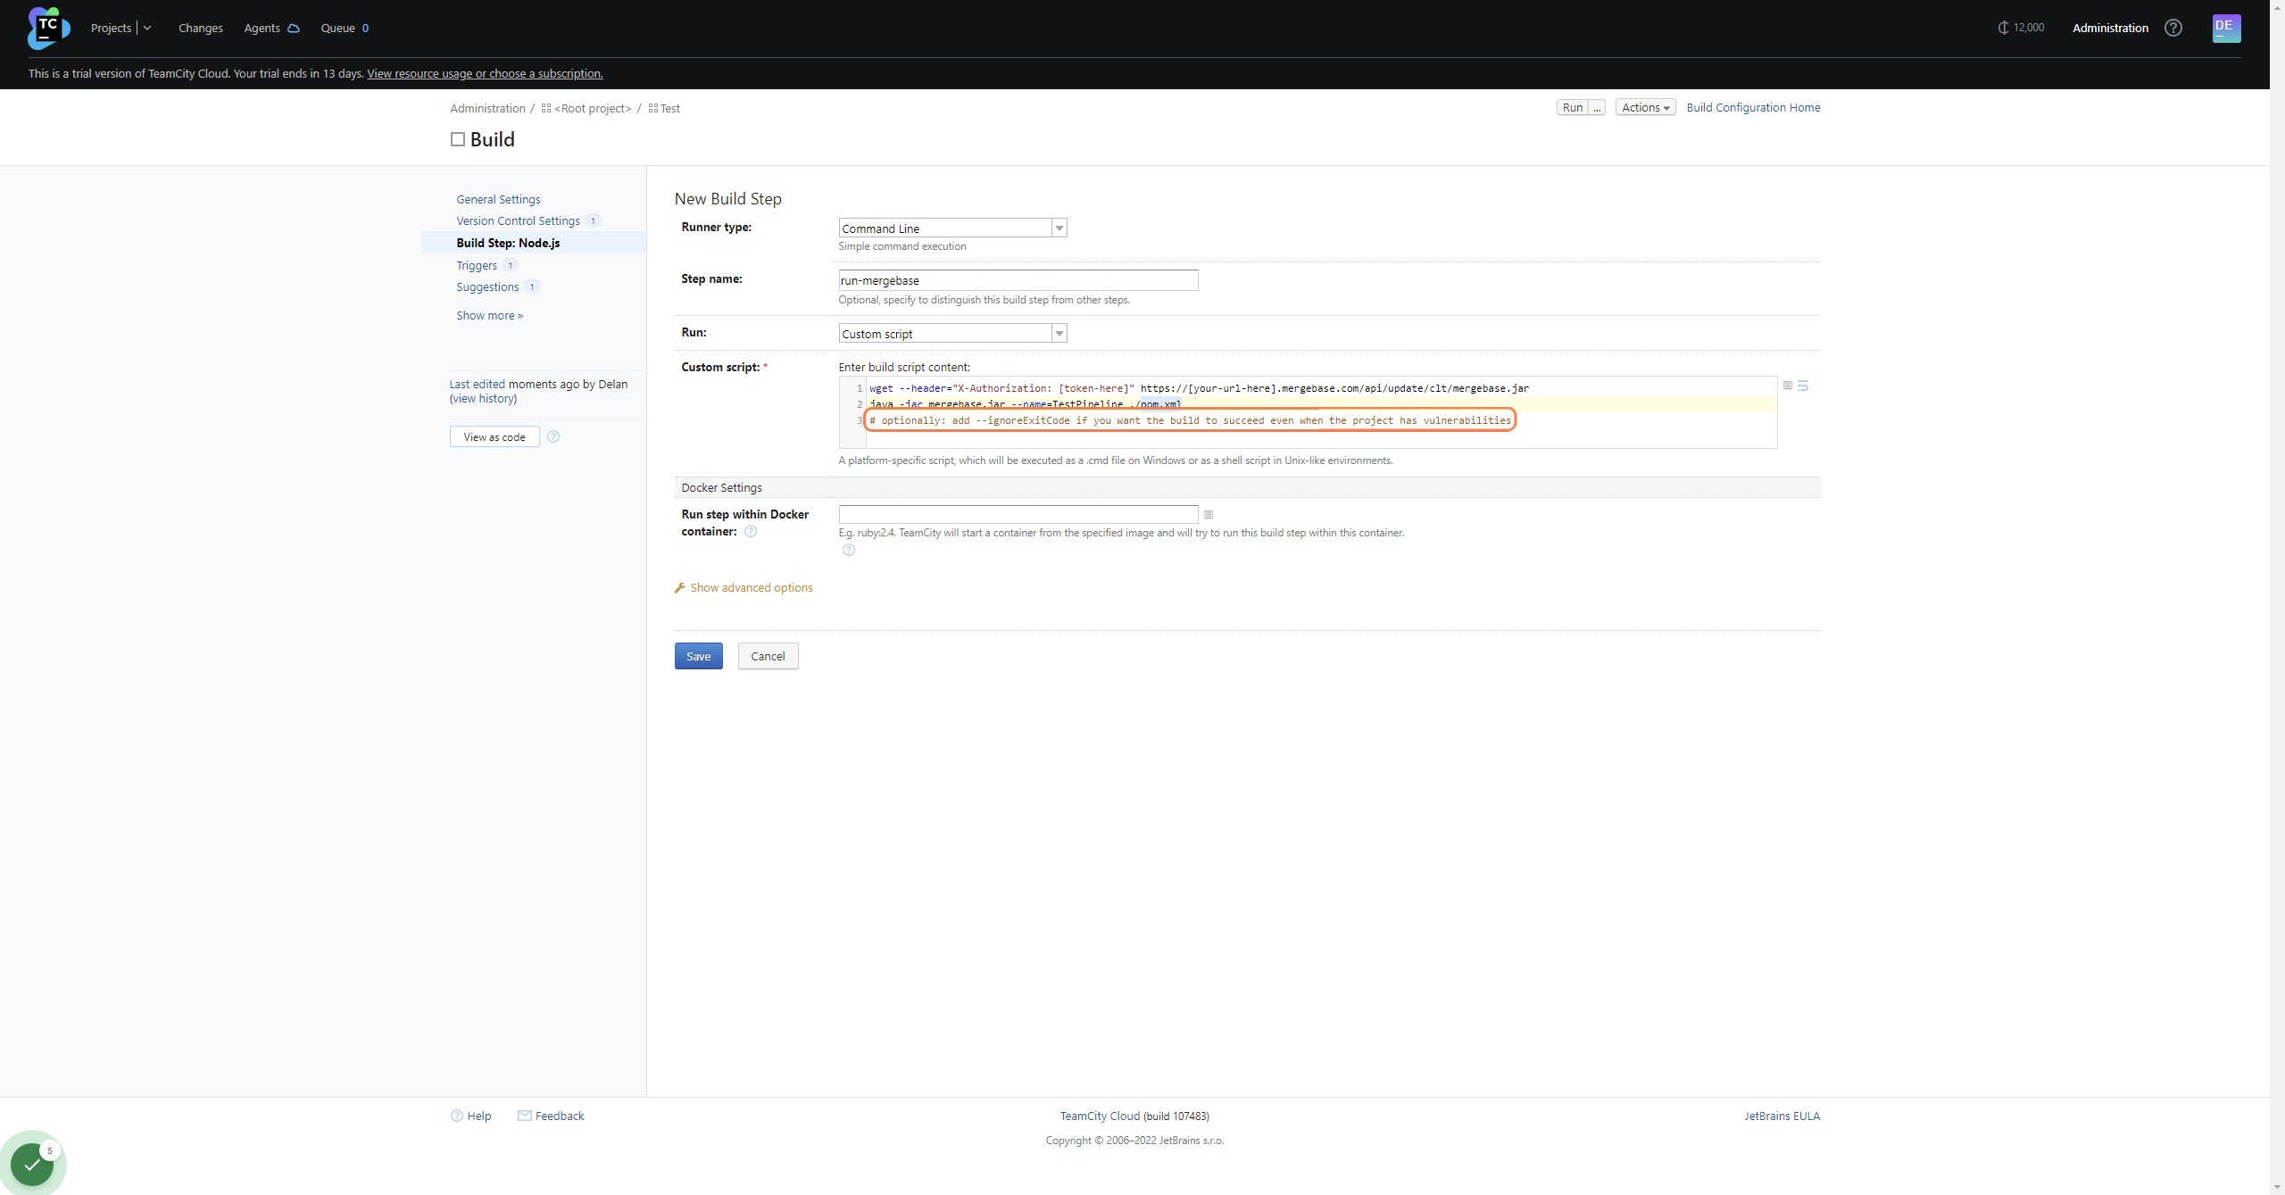Click the build credits 12,000 indicator

(2021, 28)
